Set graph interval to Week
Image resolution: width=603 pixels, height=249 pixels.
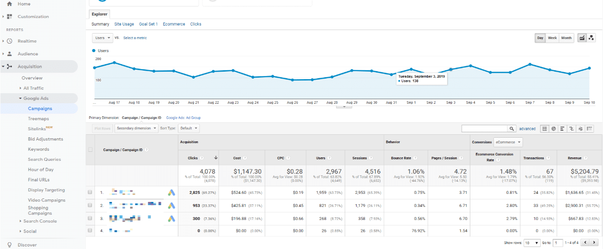pos(552,38)
